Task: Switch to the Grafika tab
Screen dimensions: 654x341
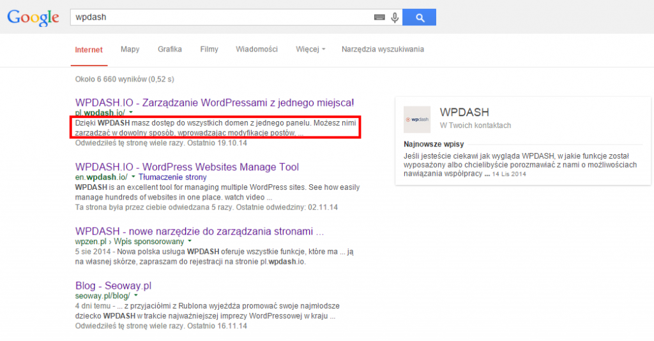Action: (x=170, y=50)
